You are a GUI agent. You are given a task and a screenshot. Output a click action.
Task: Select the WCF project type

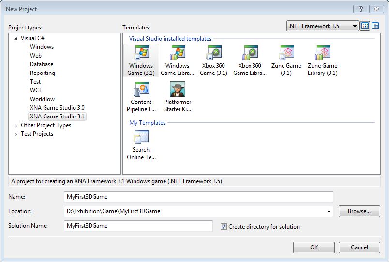tap(36, 90)
